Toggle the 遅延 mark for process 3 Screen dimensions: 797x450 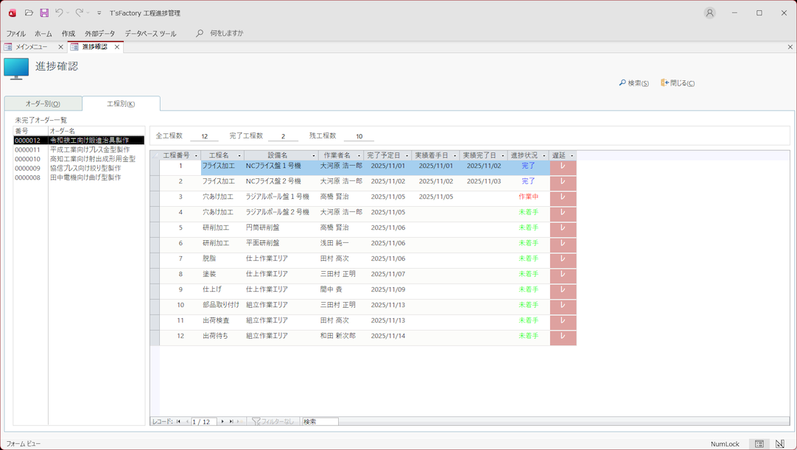563,197
